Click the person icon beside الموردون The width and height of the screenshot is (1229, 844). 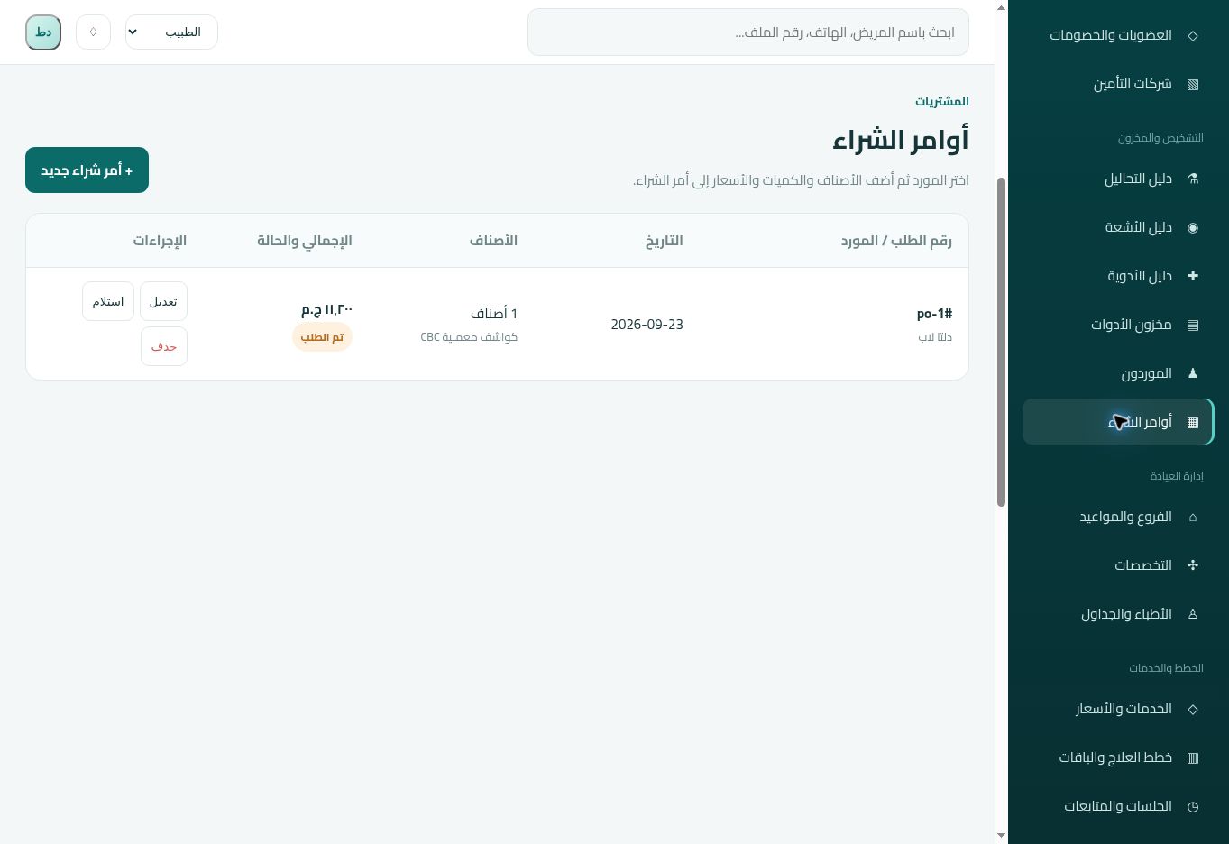1193,373
